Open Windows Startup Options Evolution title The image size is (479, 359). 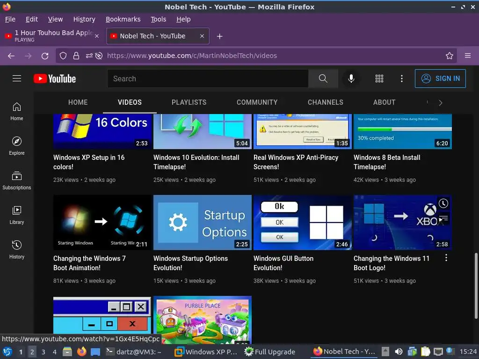(191, 263)
